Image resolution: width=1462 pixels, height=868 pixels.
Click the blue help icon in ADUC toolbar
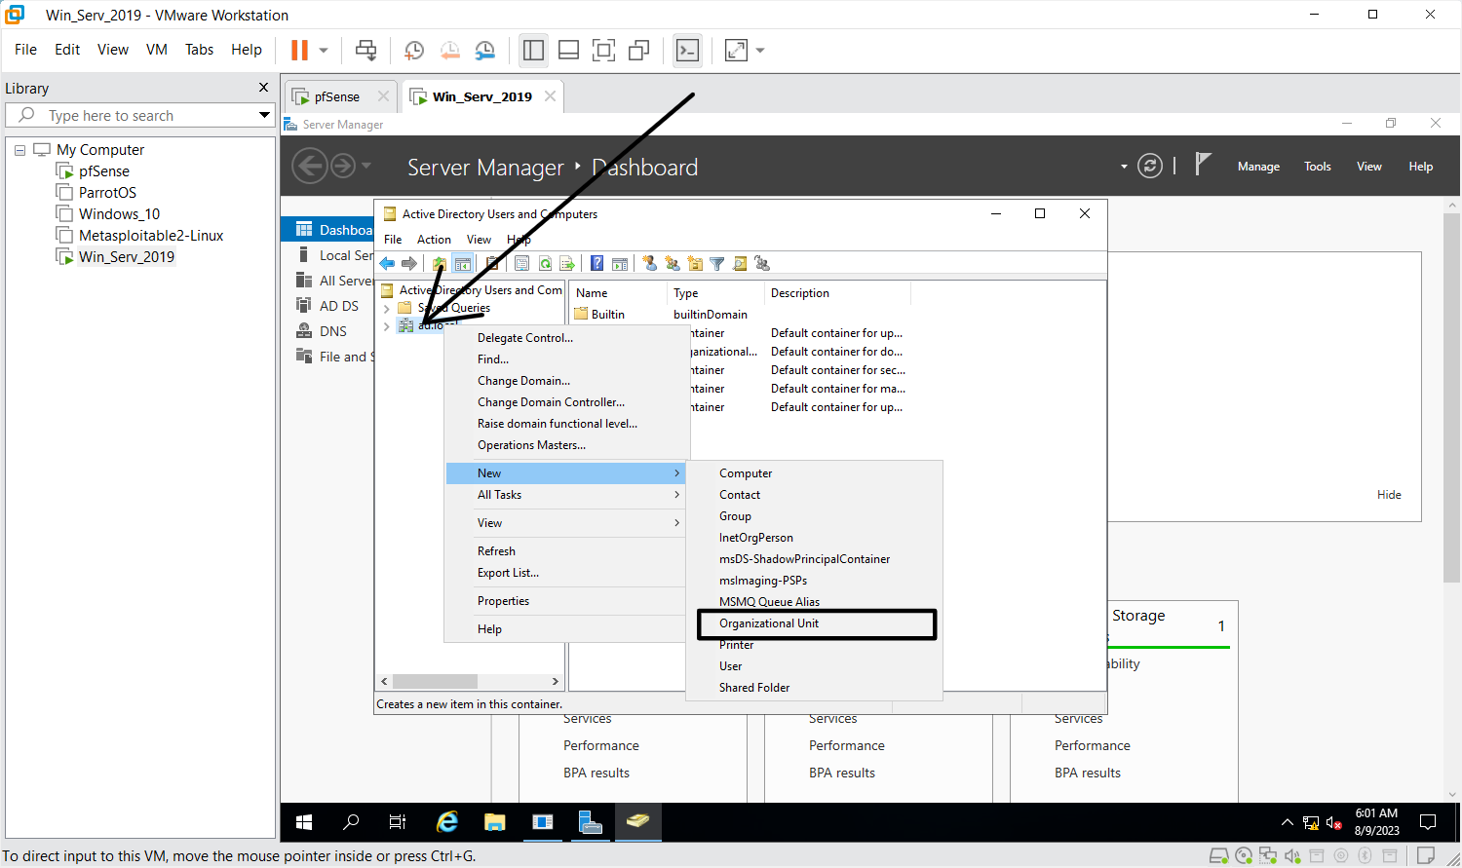(x=596, y=263)
